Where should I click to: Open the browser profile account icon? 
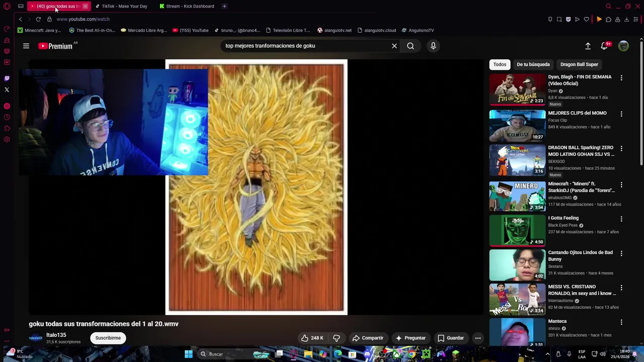pos(617,19)
